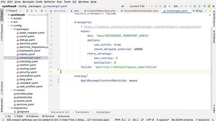
Task: Collapse the migrations folder
Action: pos(8,108)
